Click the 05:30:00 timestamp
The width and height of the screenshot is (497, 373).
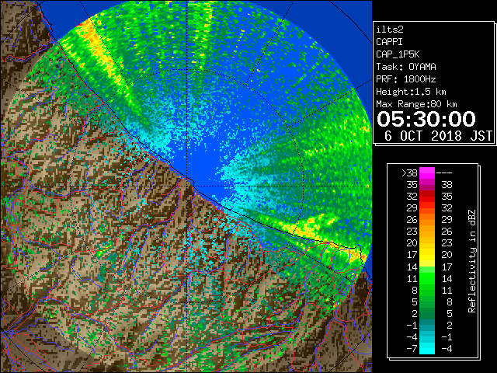pos(426,119)
